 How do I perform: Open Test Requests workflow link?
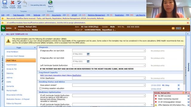(19, 15)
